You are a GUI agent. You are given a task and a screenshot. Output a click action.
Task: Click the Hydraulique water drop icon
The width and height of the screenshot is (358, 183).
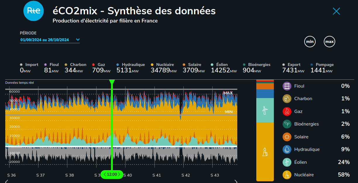coord(287,149)
